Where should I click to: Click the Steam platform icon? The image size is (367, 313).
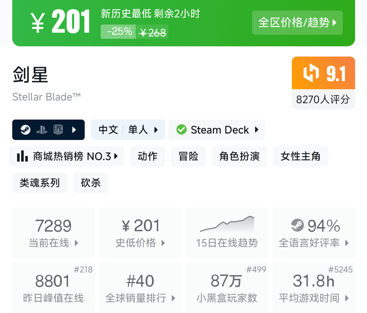[x=26, y=130]
